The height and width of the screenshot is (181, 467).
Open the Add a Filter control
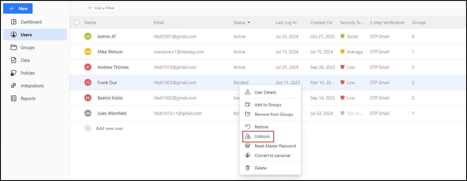click(102, 8)
